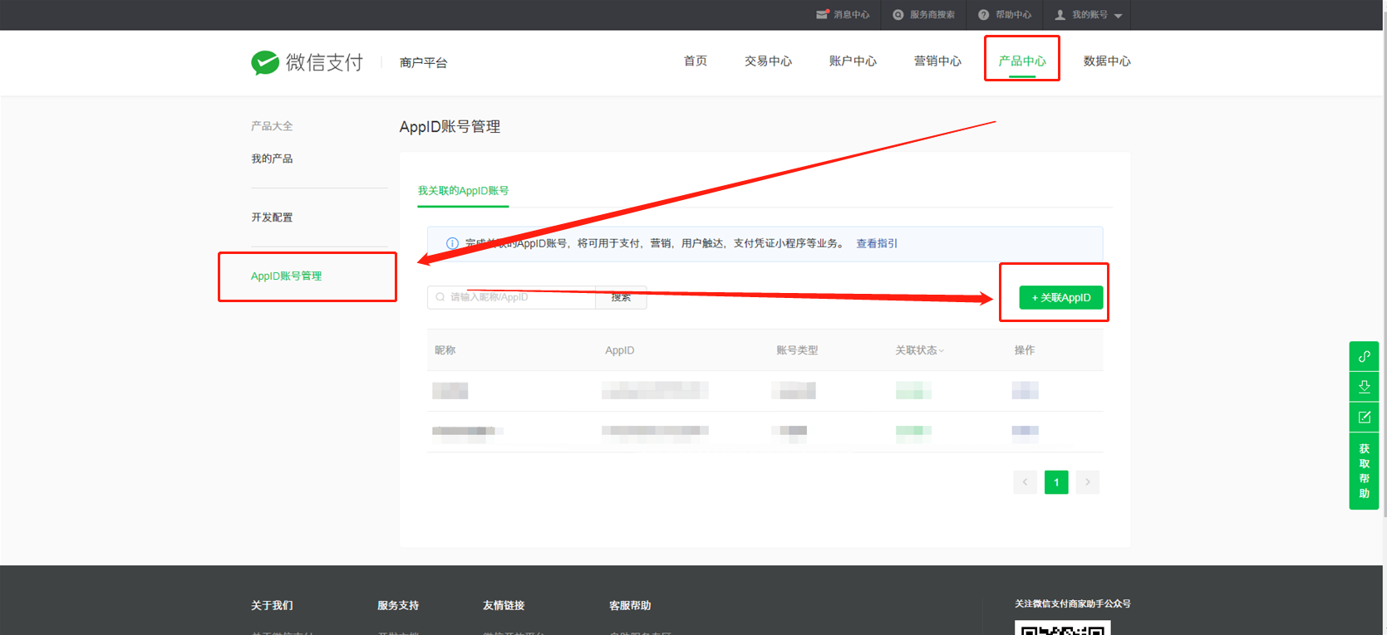The image size is (1387, 635).
Task: Click the 商户平台 label beside the logo
Action: [423, 62]
